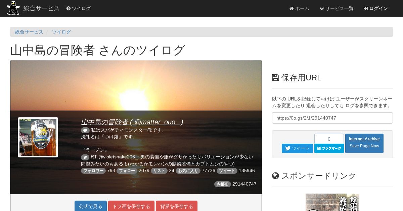Click list count 24
Image resolution: width=403 pixels, height=211 pixels.
point(172,171)
